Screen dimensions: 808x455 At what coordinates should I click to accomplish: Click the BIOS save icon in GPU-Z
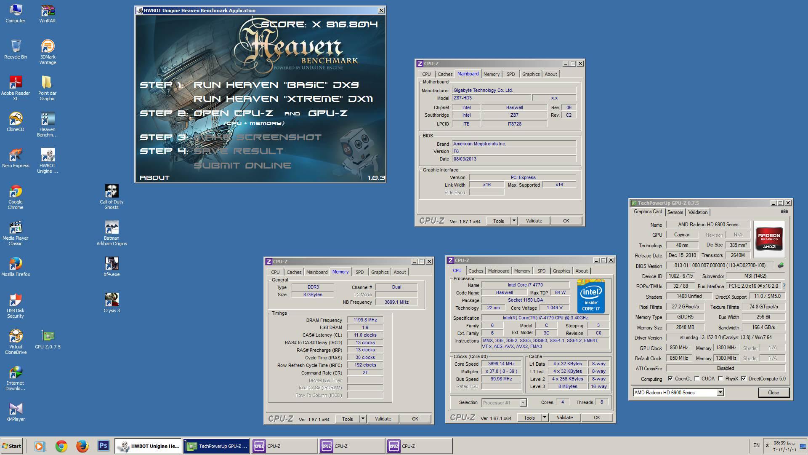pos(781,265)
